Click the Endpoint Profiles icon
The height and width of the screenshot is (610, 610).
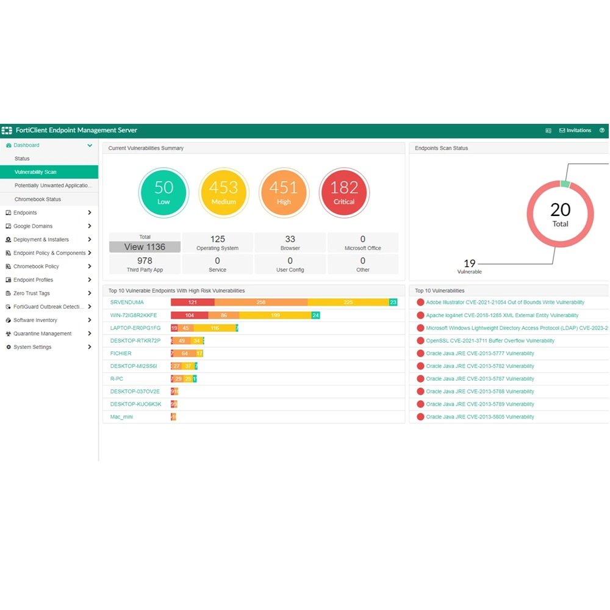[8, 280]
